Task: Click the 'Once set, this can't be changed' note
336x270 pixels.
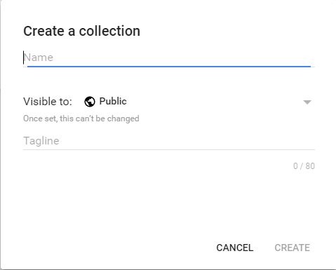Action: 81,119
